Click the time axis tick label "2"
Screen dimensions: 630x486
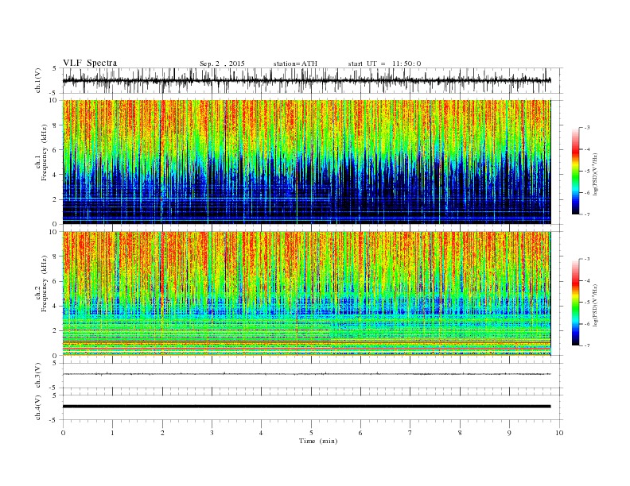point(162,433)
